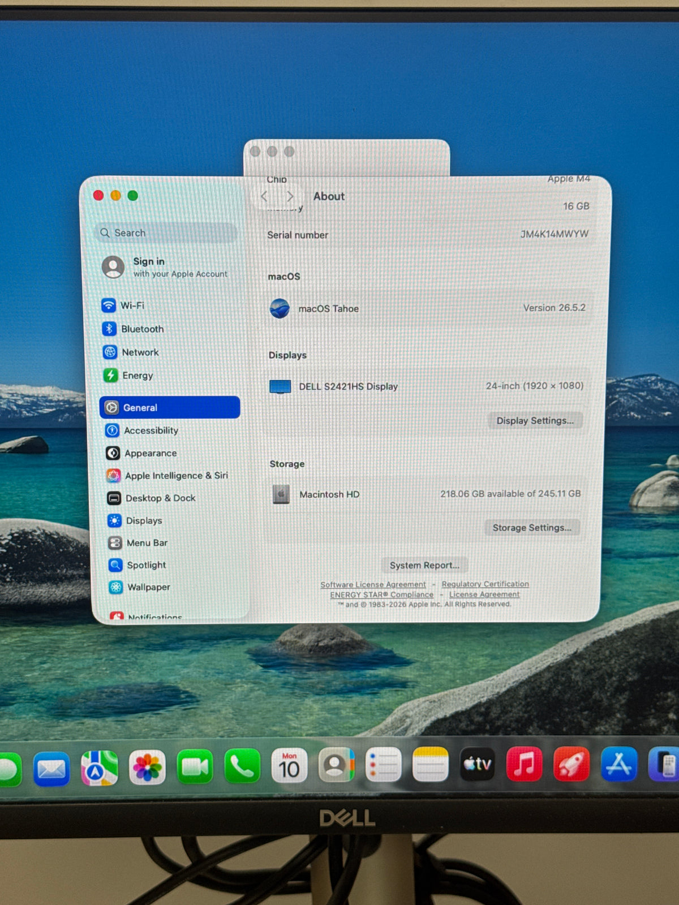The height and width of the screenshot is (905, 679).
Task: Open ENERGY STAR Compliance link
Action: [382, 594]
